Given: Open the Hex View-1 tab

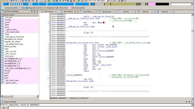Looking at the screenshot, I should click(x=87, y=12).
